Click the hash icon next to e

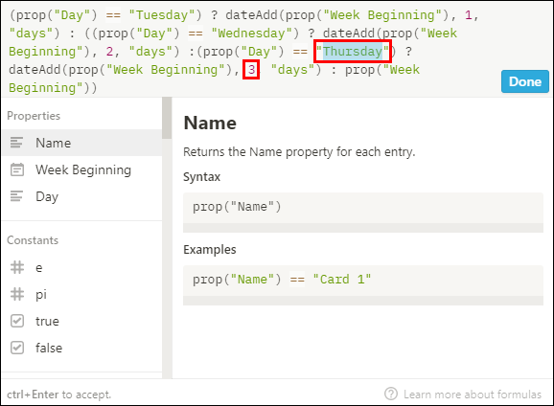tap(17, 267)
